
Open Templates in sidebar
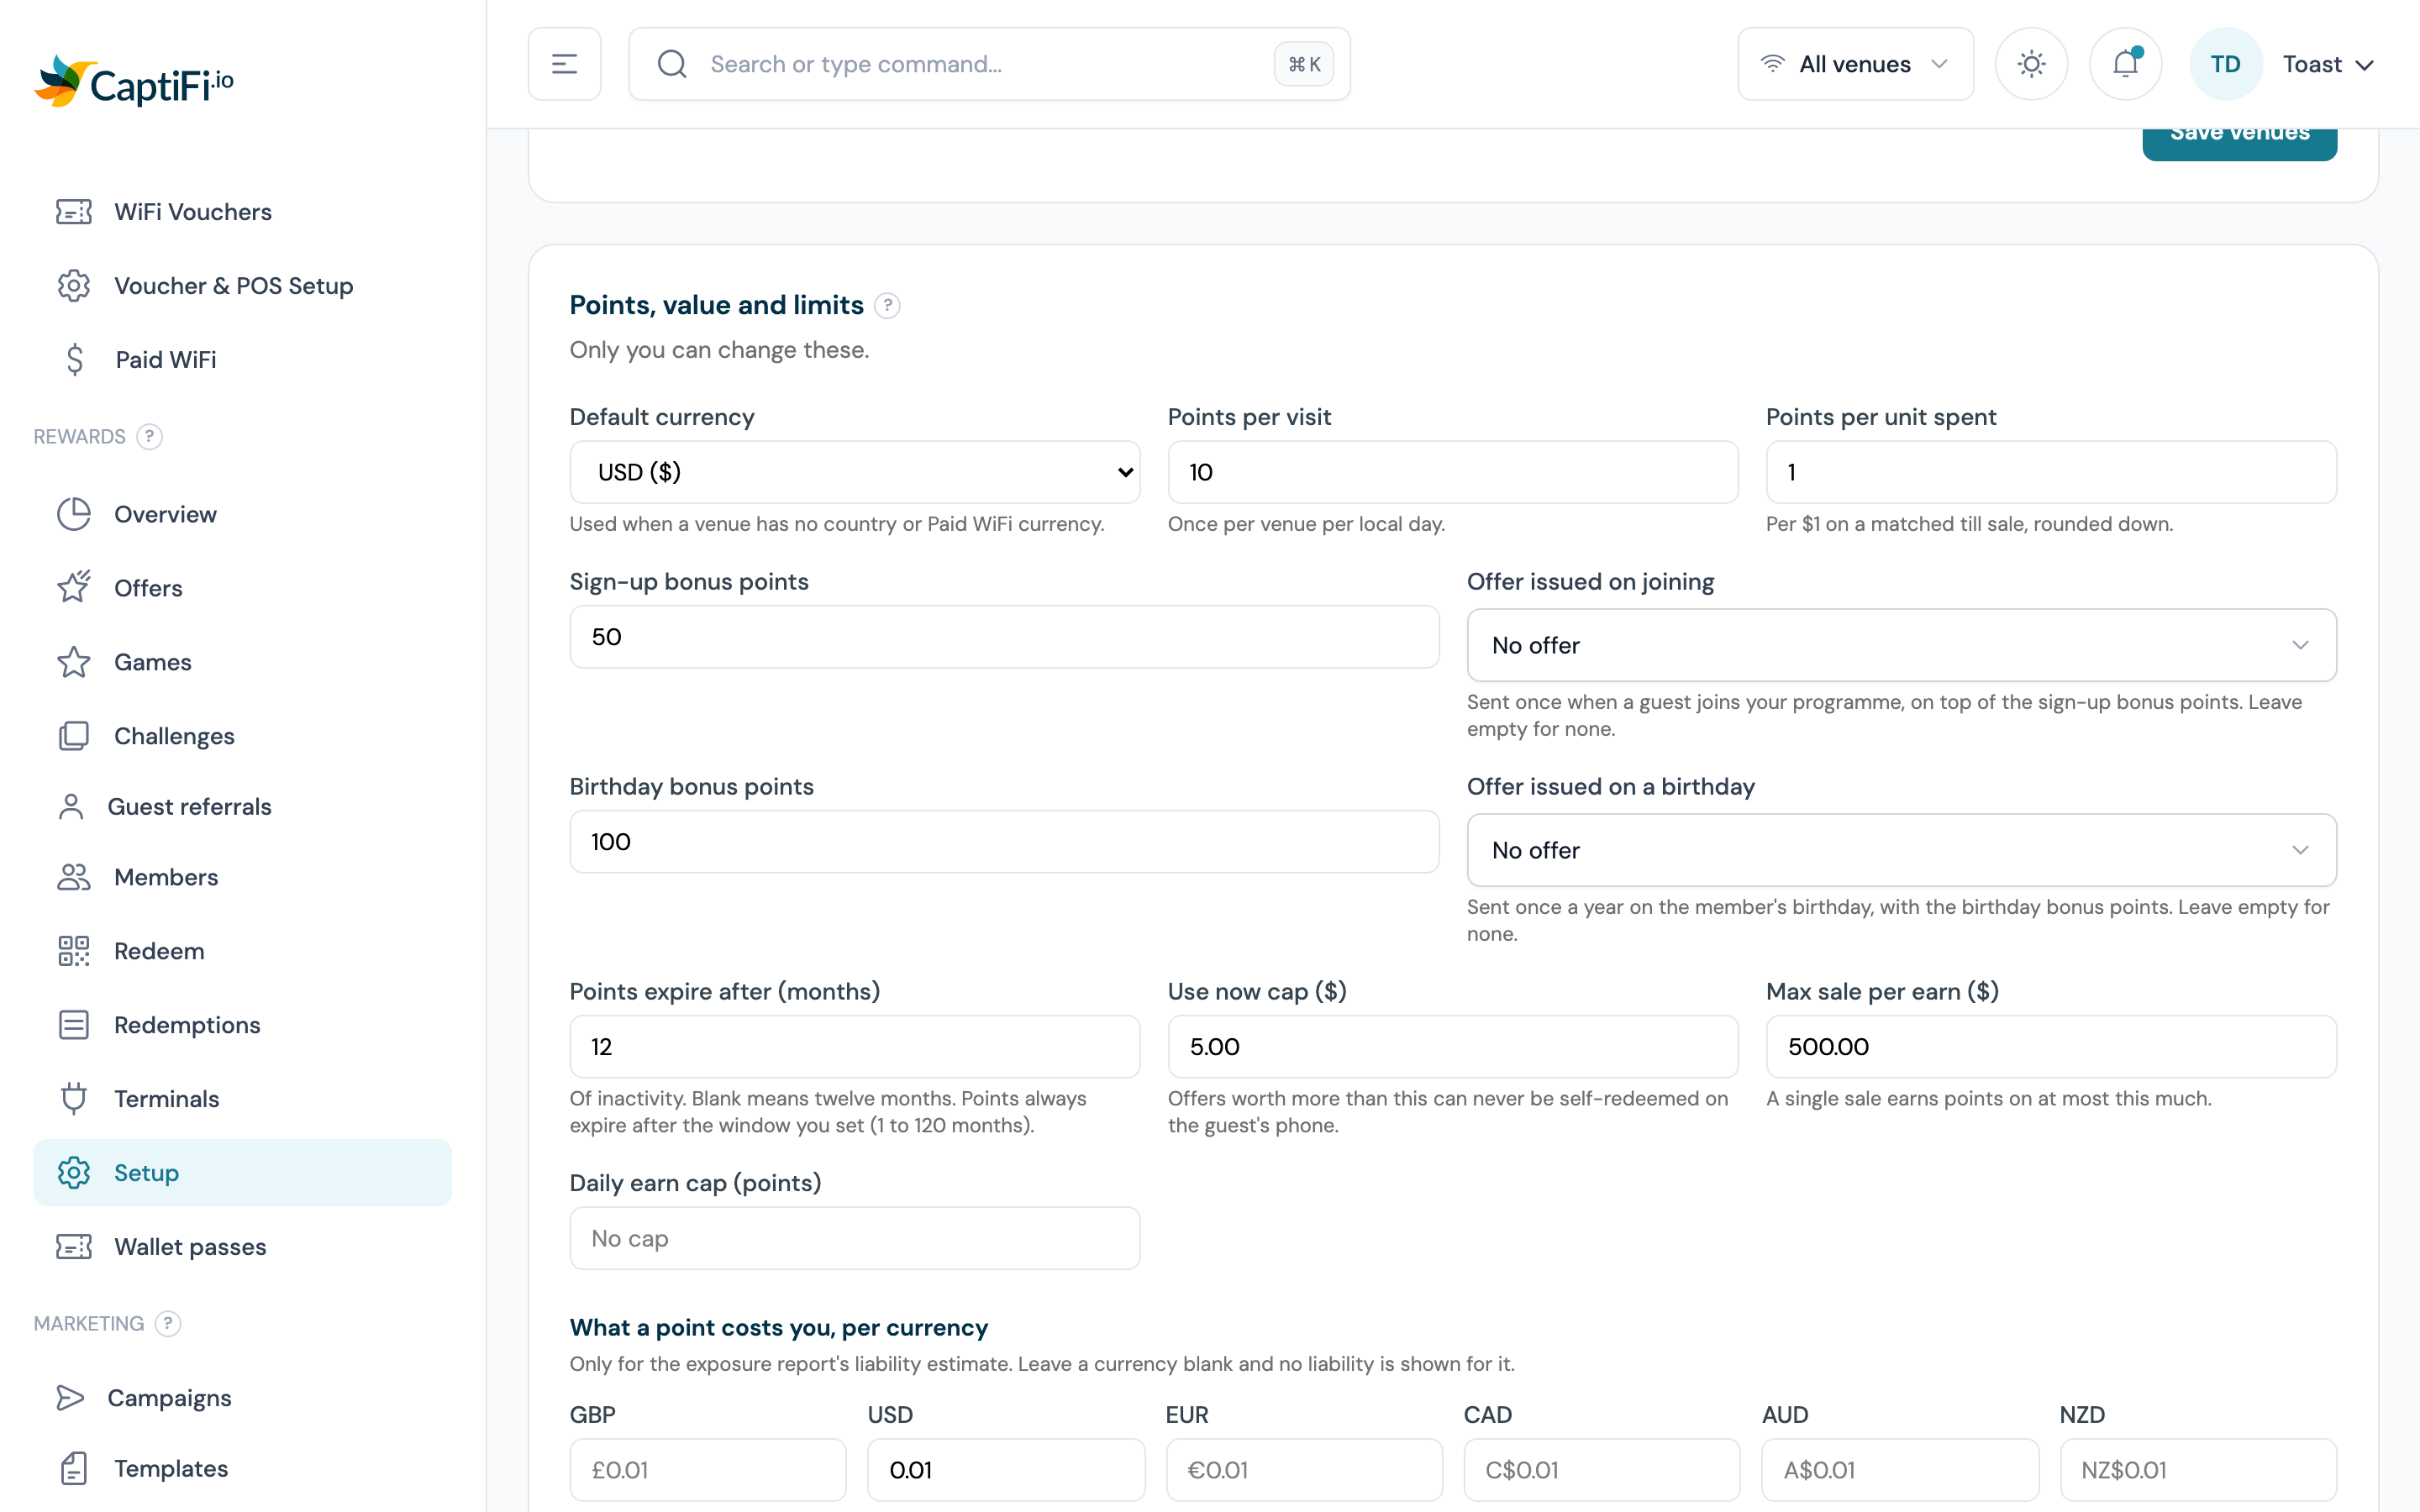coord(242,1469)
